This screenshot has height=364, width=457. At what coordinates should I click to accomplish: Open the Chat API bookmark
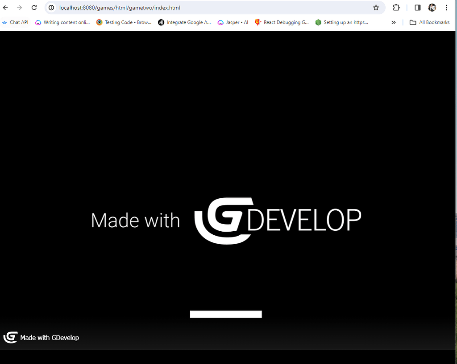point(15,22)
